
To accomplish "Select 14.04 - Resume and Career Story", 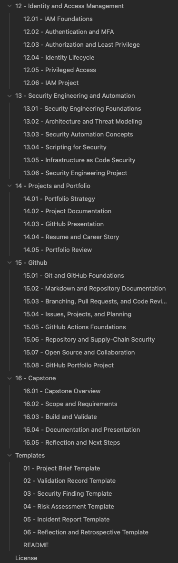I will click(71, 237).
